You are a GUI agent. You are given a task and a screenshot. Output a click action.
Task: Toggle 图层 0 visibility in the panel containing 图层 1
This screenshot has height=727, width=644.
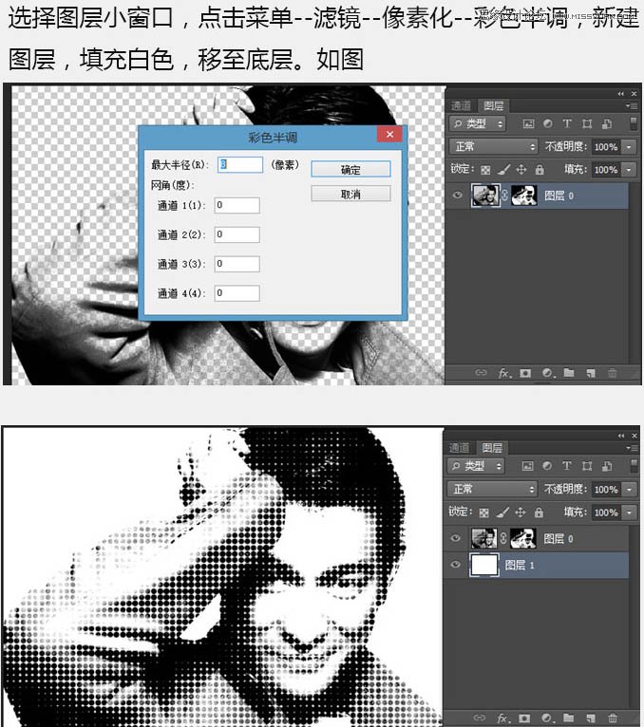pyautogui.click(x=456, y=538)
